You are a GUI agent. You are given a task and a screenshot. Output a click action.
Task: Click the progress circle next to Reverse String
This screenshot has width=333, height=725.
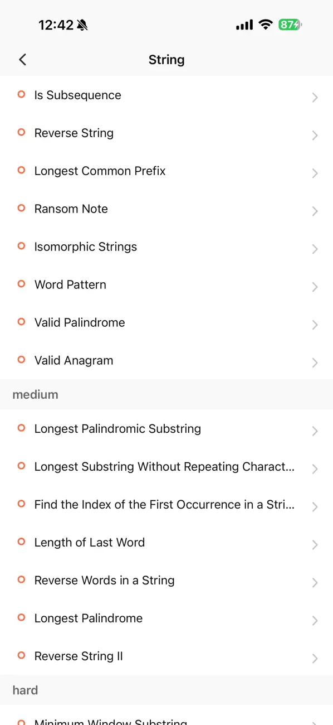pos(21,133)
